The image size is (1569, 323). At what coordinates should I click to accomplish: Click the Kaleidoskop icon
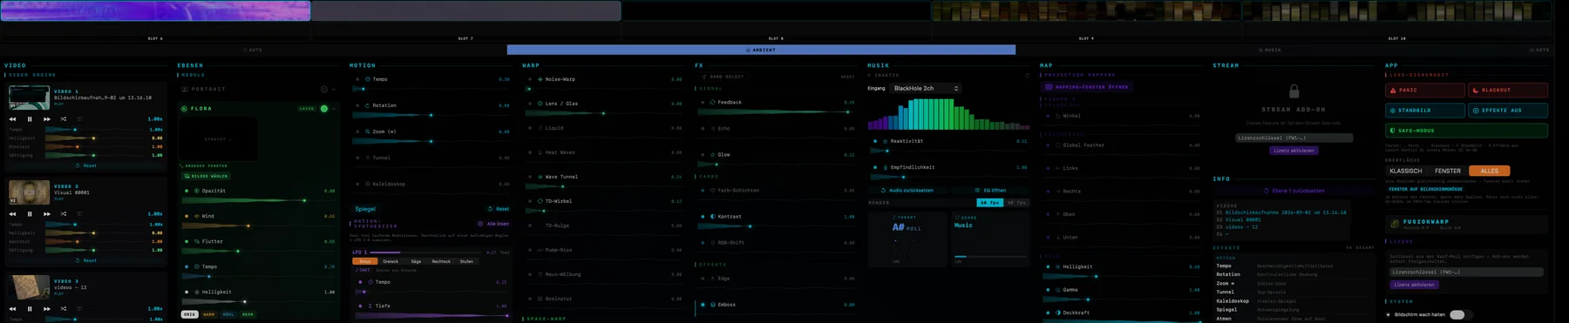(368, 184)
